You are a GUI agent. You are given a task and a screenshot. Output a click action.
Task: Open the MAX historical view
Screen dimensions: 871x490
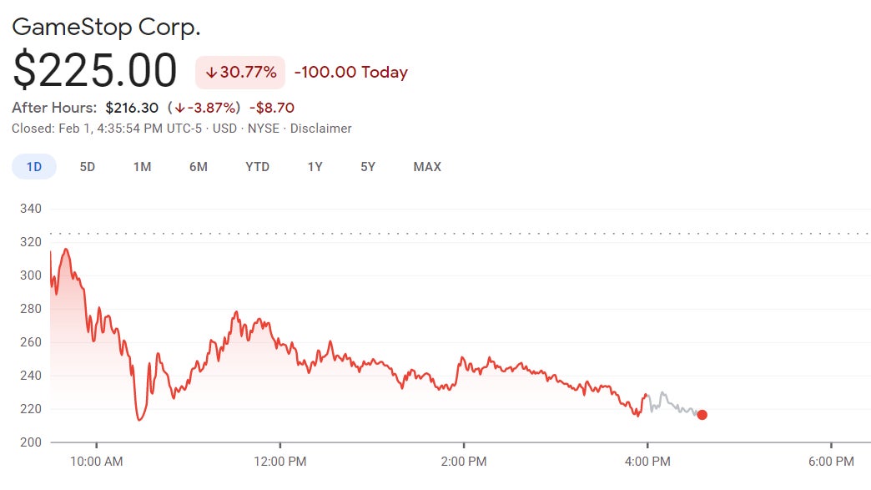[427, 166]
